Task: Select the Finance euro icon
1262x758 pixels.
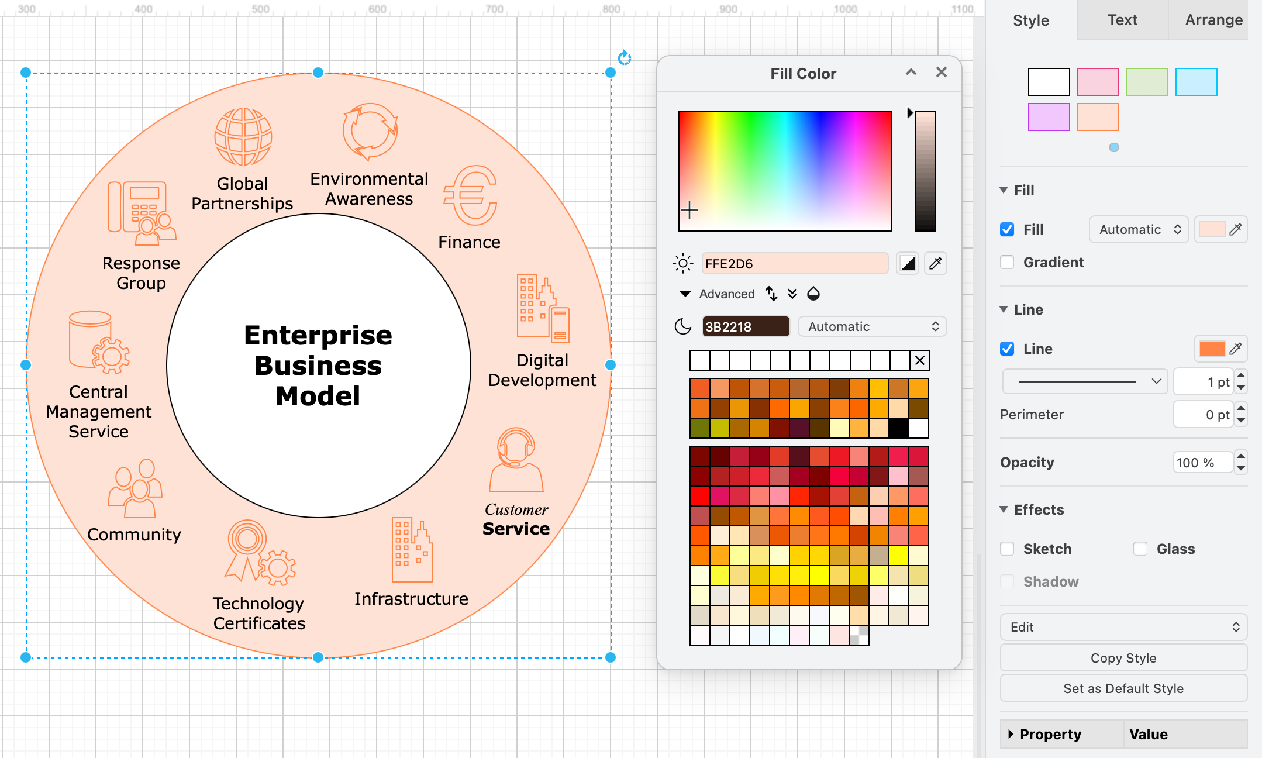Action: 470,195
